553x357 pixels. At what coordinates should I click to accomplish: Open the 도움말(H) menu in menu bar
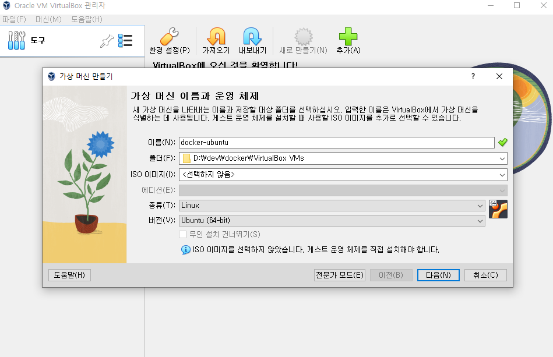(87, 19)
